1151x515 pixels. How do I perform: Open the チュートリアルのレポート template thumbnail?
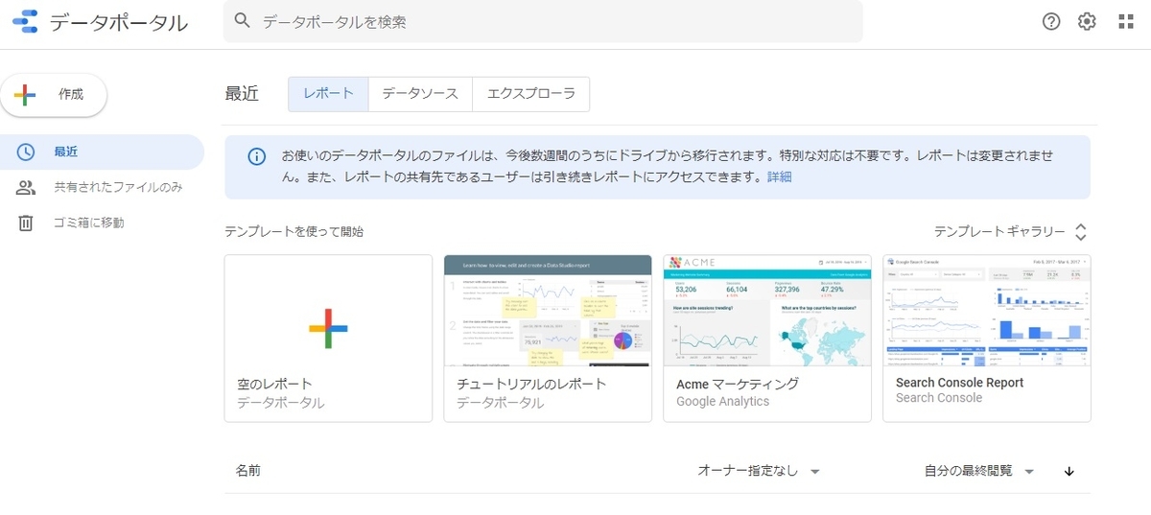548,310
